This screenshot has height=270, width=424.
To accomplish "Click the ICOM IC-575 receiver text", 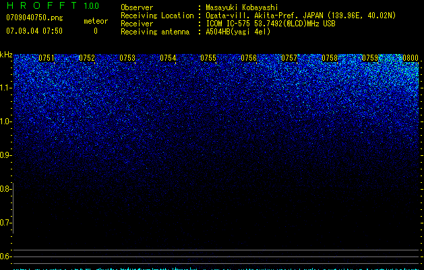I will (x=270, y=24).
